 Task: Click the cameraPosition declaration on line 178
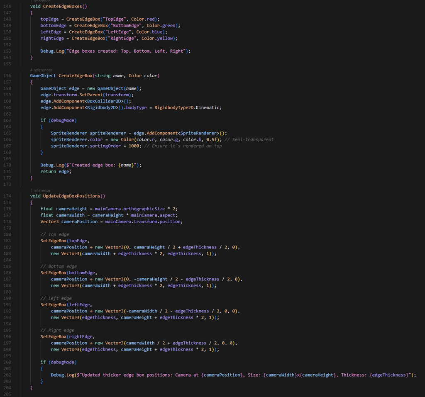(x=79, y=222)
